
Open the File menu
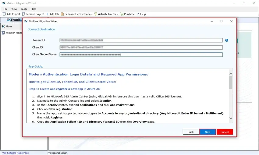pyautogui.click(x=5, y=9)
